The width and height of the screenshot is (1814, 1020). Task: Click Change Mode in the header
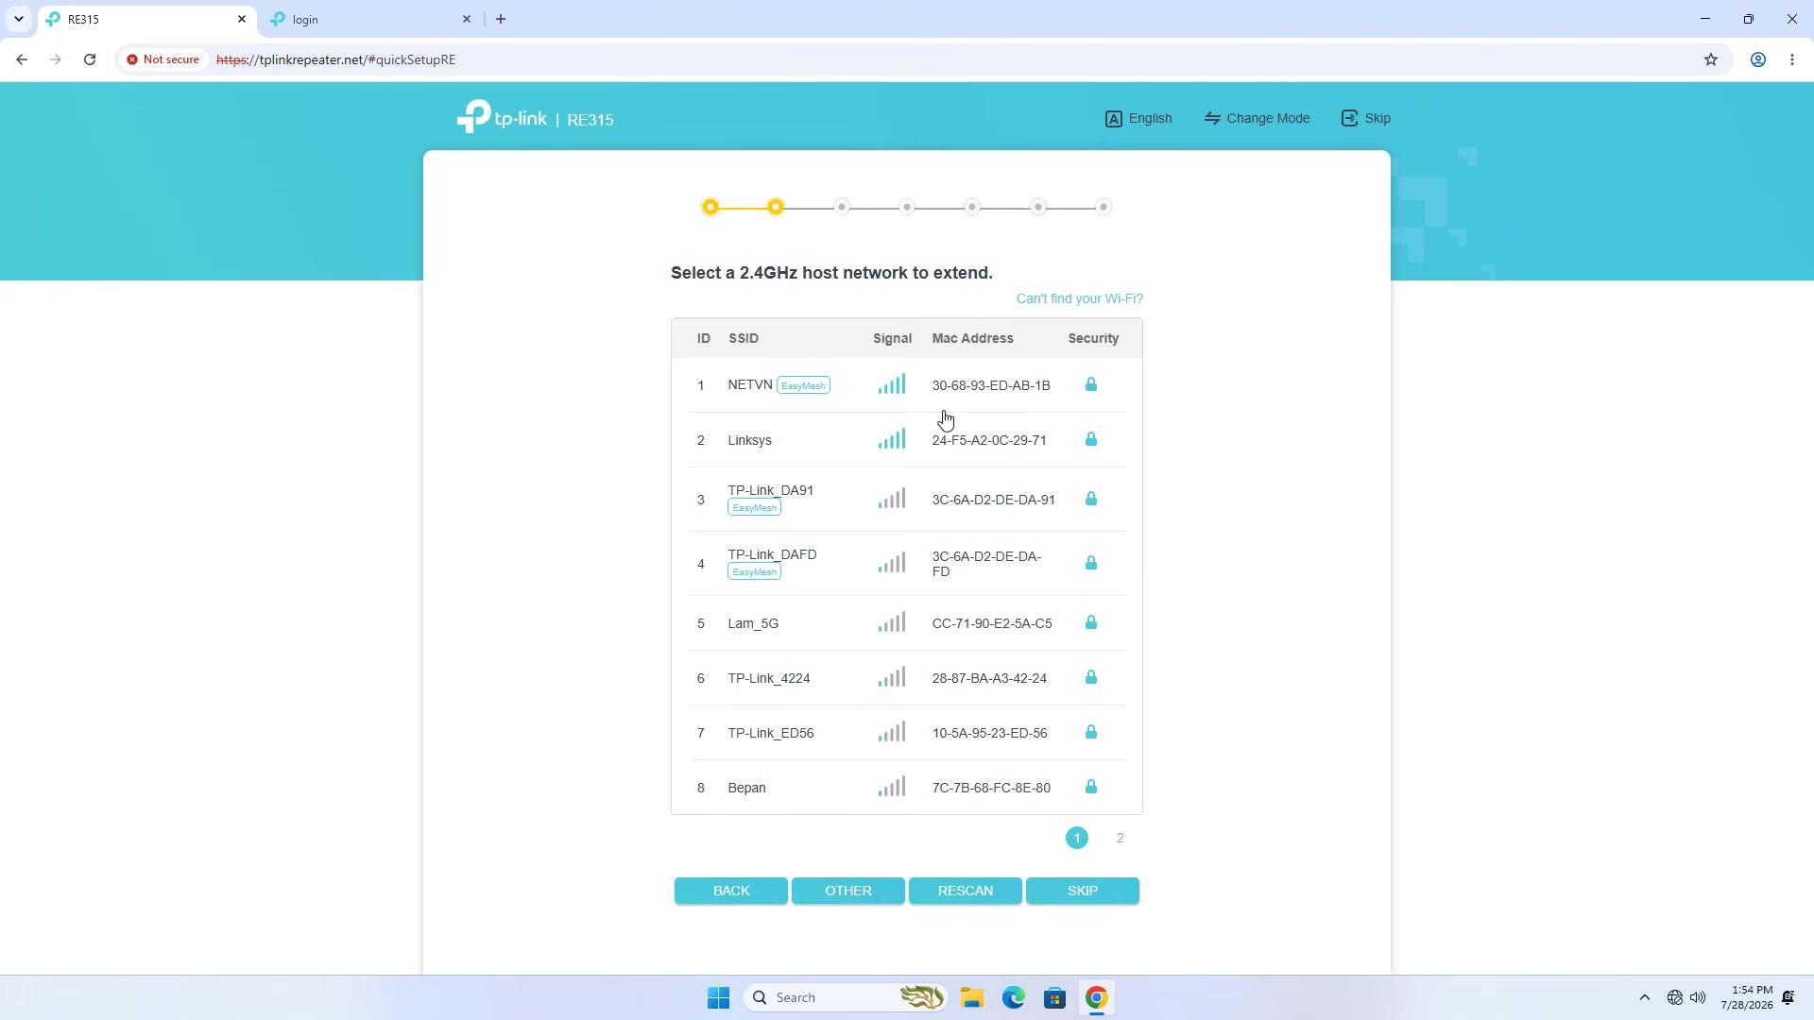pyautogui.click(x=1257, y=118)
